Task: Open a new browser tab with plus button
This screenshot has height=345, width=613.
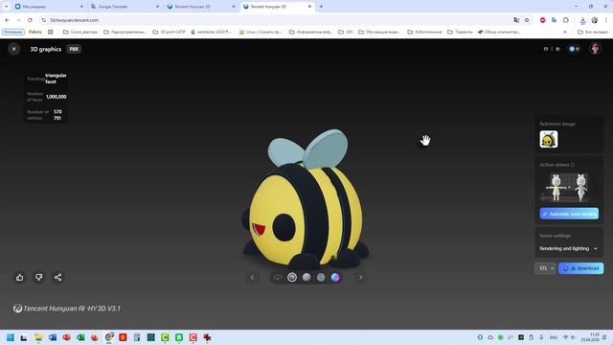Action: point(321,7)
